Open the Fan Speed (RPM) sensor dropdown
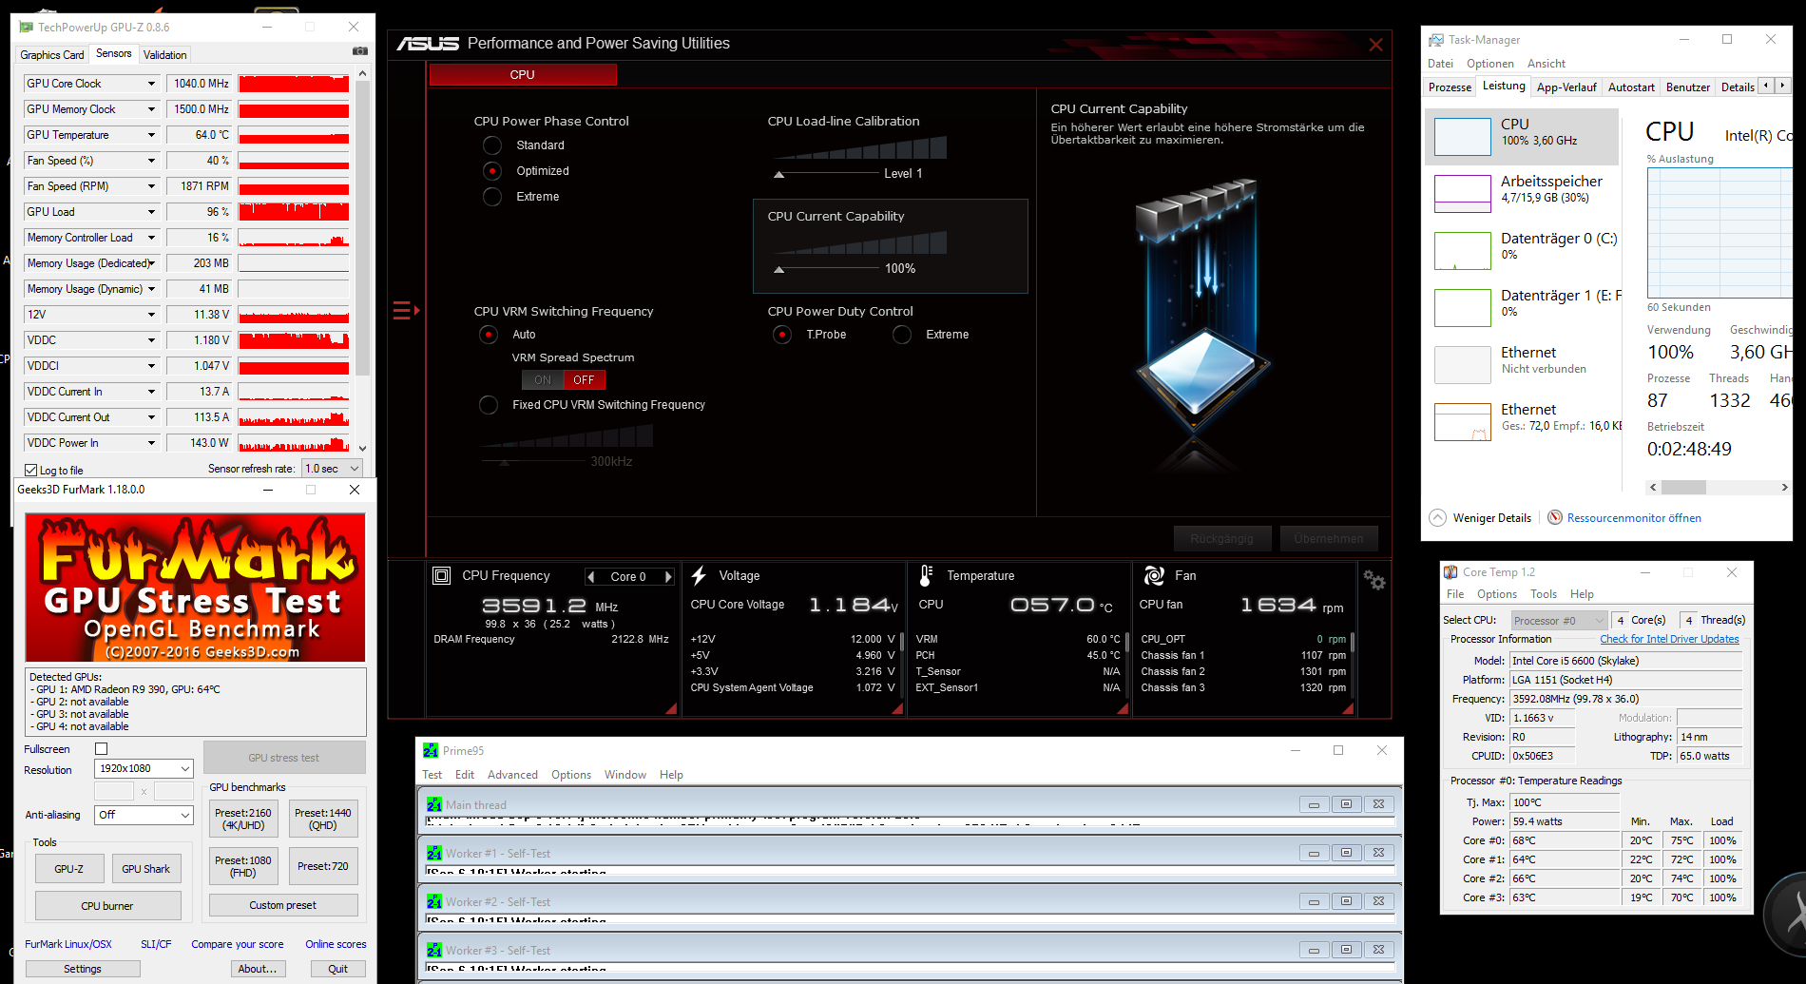Image resolution: width=1806 pixels, height=984 pixels. 151,186
